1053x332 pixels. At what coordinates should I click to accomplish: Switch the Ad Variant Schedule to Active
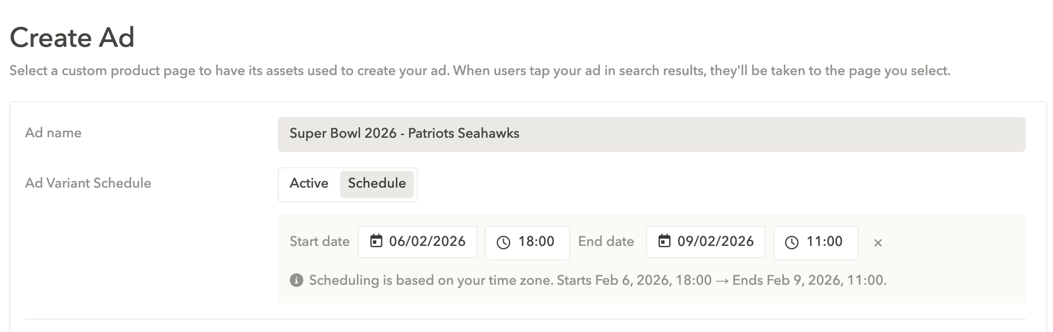pyautogui.click(x=309, y=184)
